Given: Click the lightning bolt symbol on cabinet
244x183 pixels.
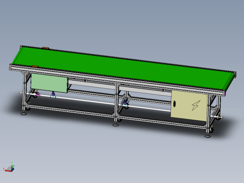Looking at the screenshot, I should tap(196, 105).
